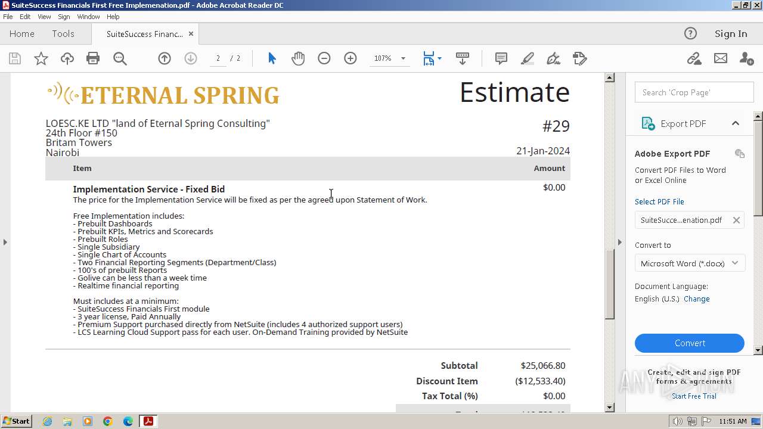This screenshot has width=763, height=429.
Task: Open the Fill and Sign pen tool
Action: (554, 58)
